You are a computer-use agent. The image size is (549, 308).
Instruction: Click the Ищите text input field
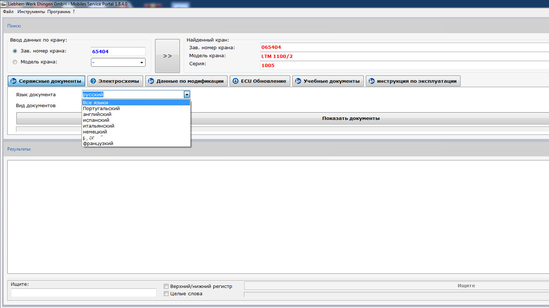[x=84, y=293]
